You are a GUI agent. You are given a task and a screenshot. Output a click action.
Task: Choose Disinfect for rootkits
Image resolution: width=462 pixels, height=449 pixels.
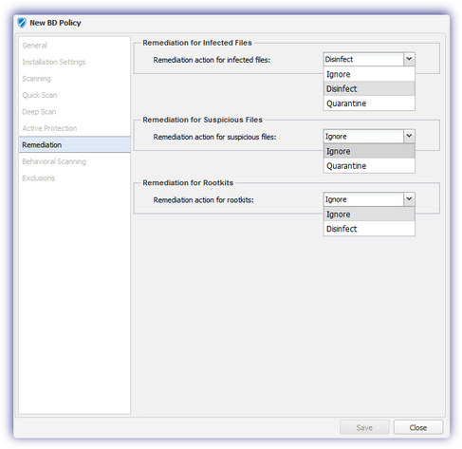[x=369, y=229]
